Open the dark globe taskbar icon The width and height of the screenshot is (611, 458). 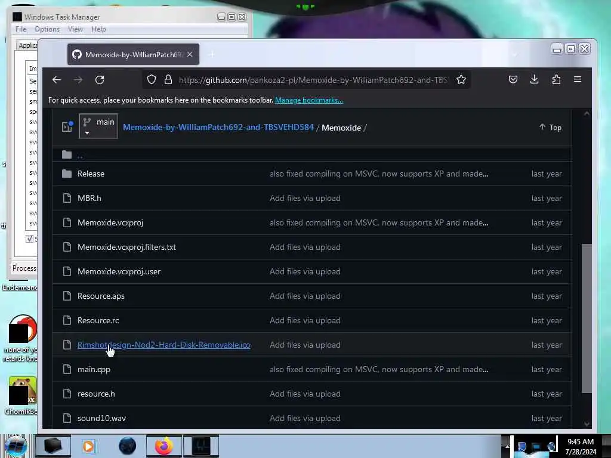coord(128,446)
